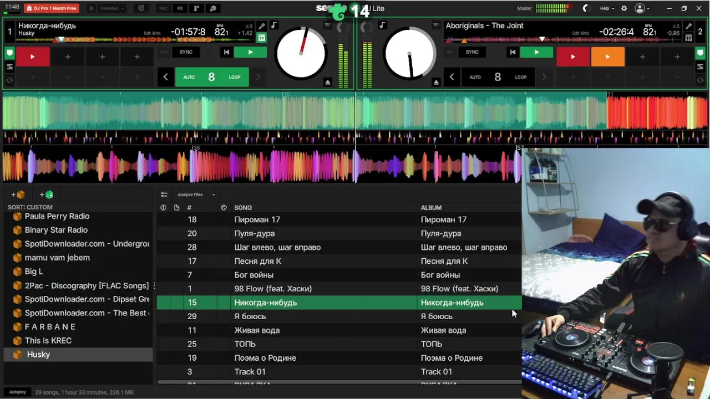Trigger red cue point 1 on deck 1
The width and height of the screenshot is (710, 399).
point(32,57)
